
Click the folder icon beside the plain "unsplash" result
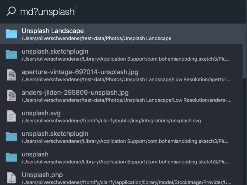point(11,157)
